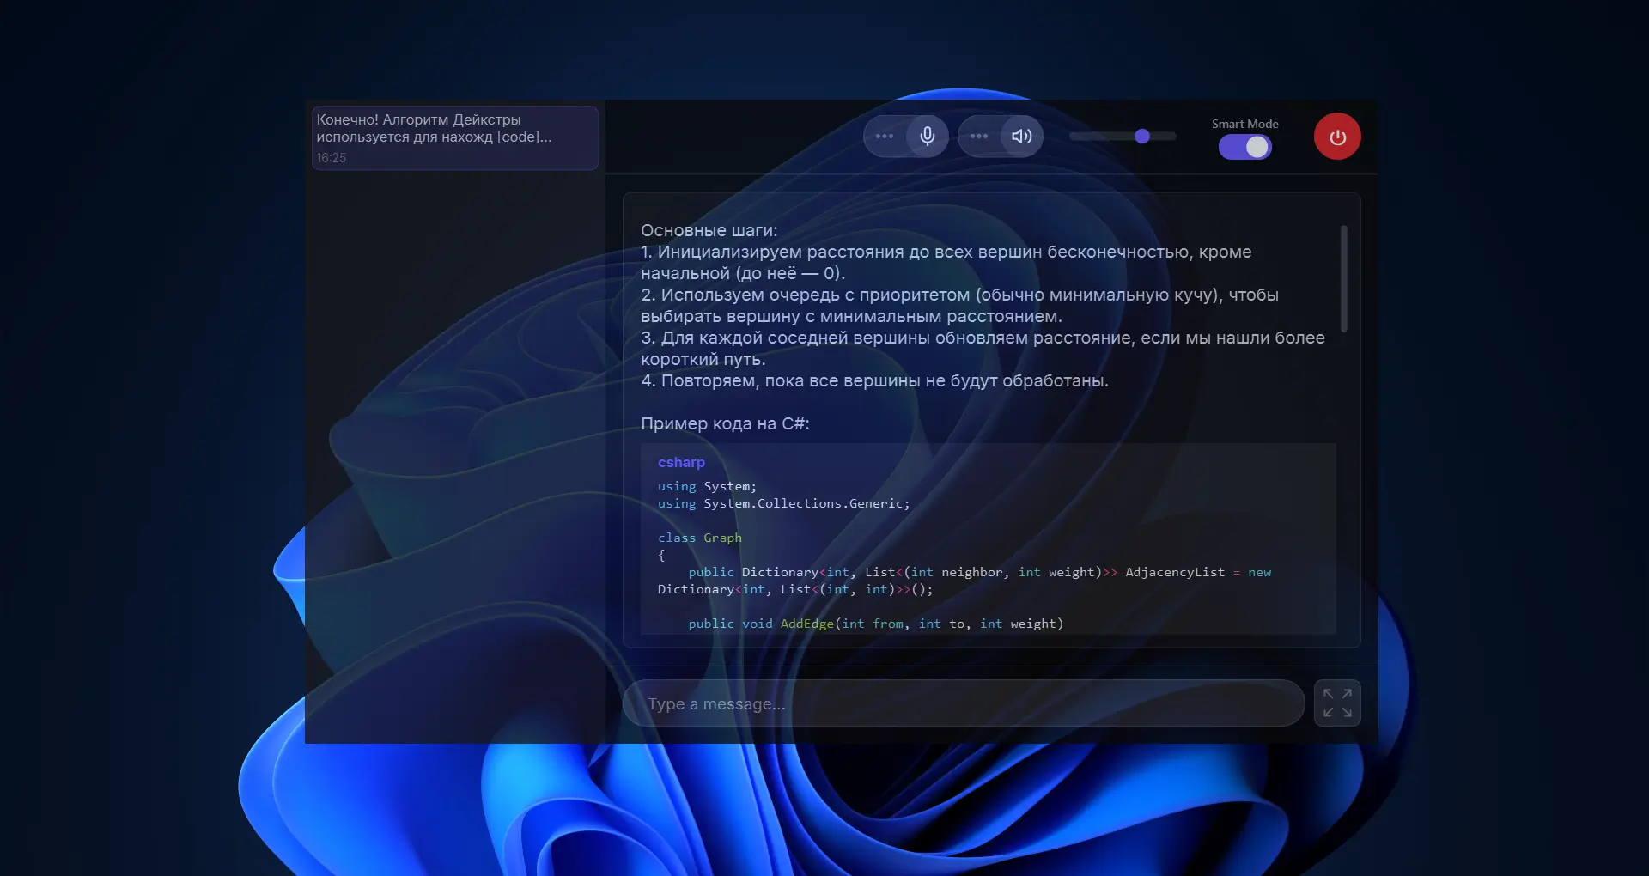Click the Smart Mode label
The height and width of the screenshot is (876, 1649).
1244,124
